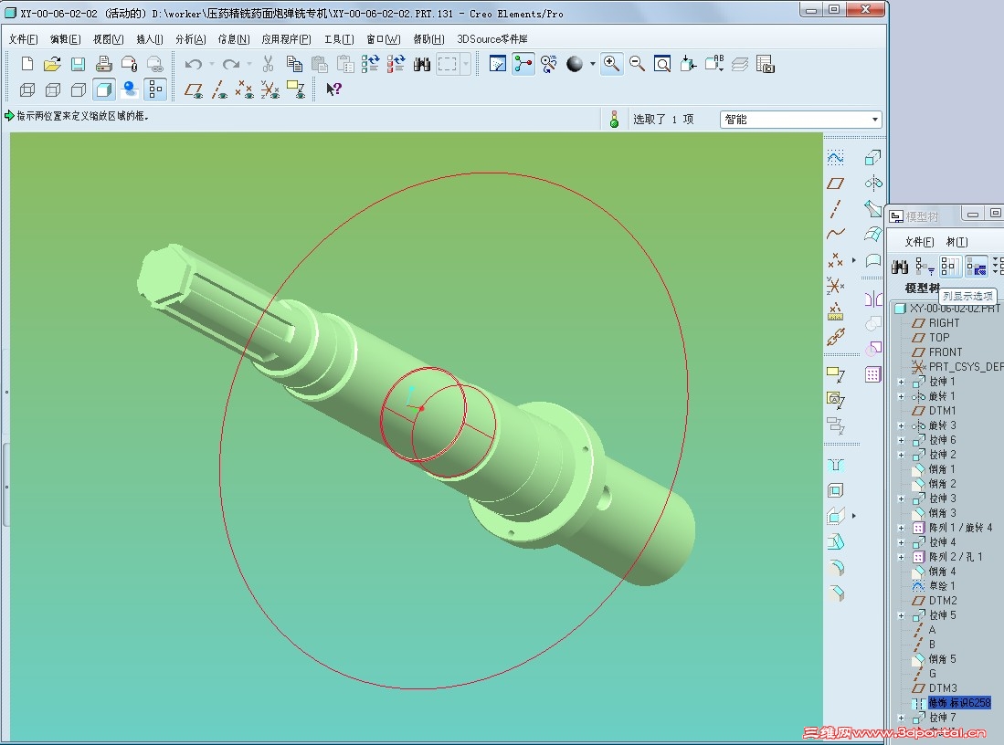Select the Mirror tool in right toolbar
The width and height of the screenshot is (1004, 745).
pos(872,299)
